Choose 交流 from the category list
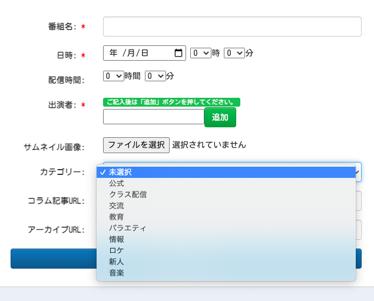The image size is (374, 301). (x=226, y=206)
